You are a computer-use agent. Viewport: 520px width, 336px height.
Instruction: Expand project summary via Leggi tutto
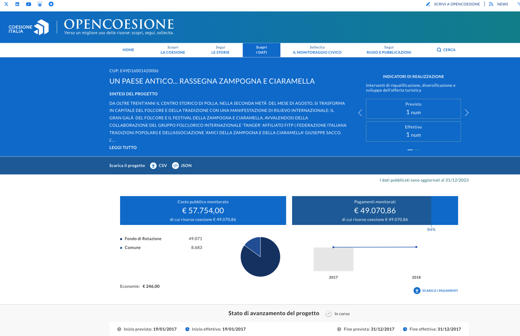click(x=123, y=147)
